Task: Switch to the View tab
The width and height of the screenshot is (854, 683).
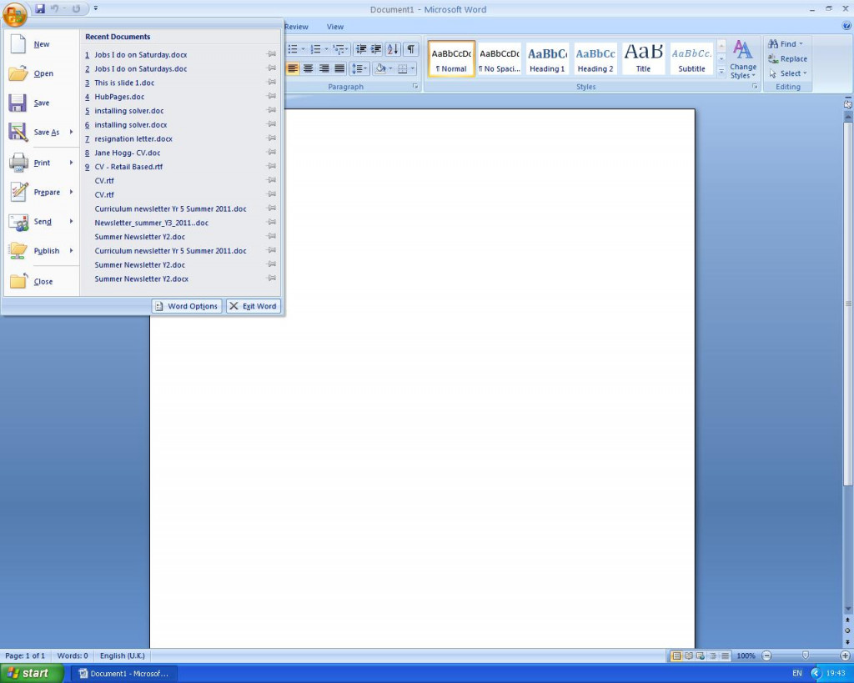Action: coord(334,26)
